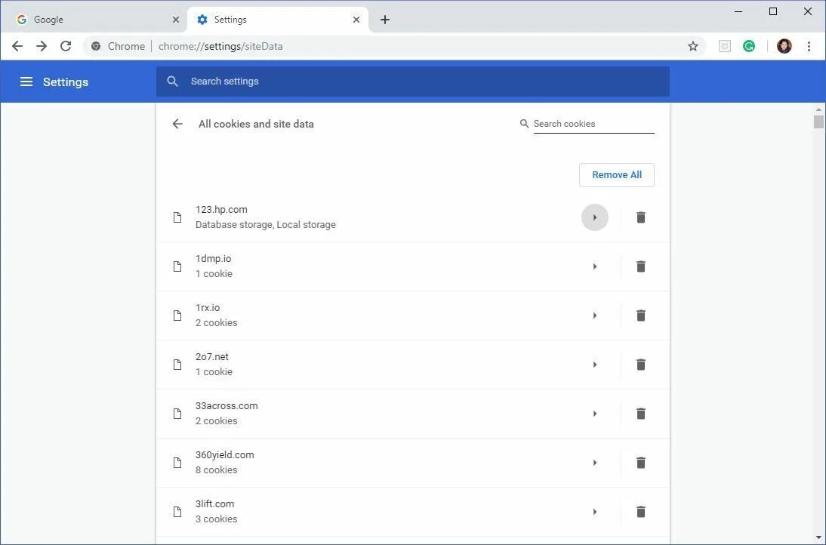Click the 3lift.com site name
Viewport: 826px width, 545px height.
pos(214,503)
